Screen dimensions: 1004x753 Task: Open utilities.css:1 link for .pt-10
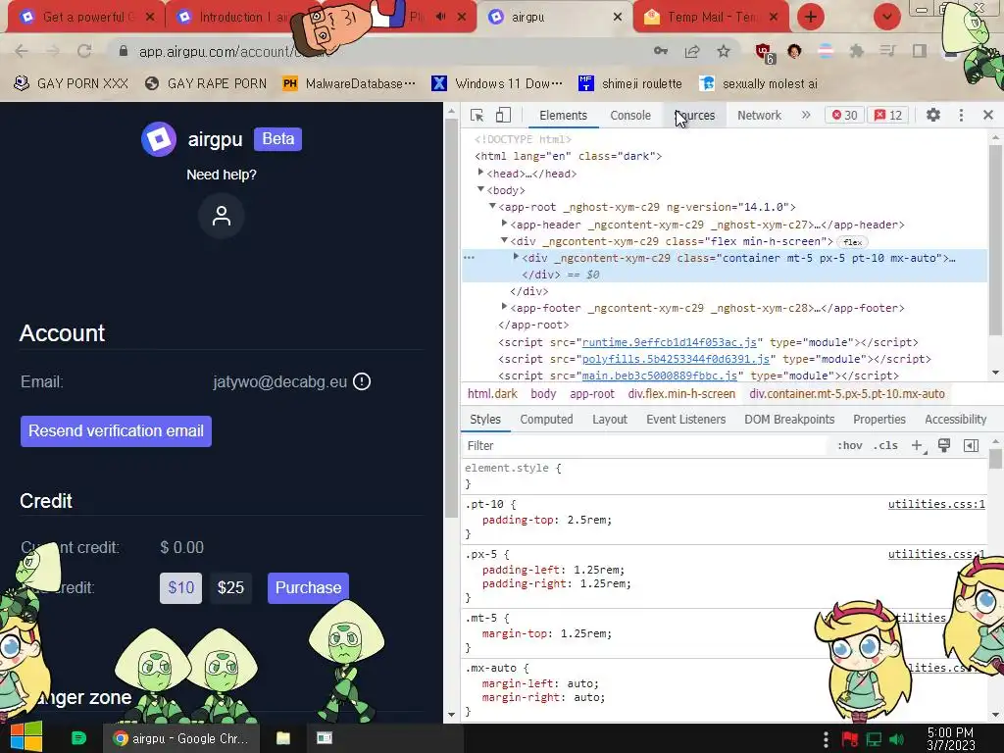tap(936, 505)
